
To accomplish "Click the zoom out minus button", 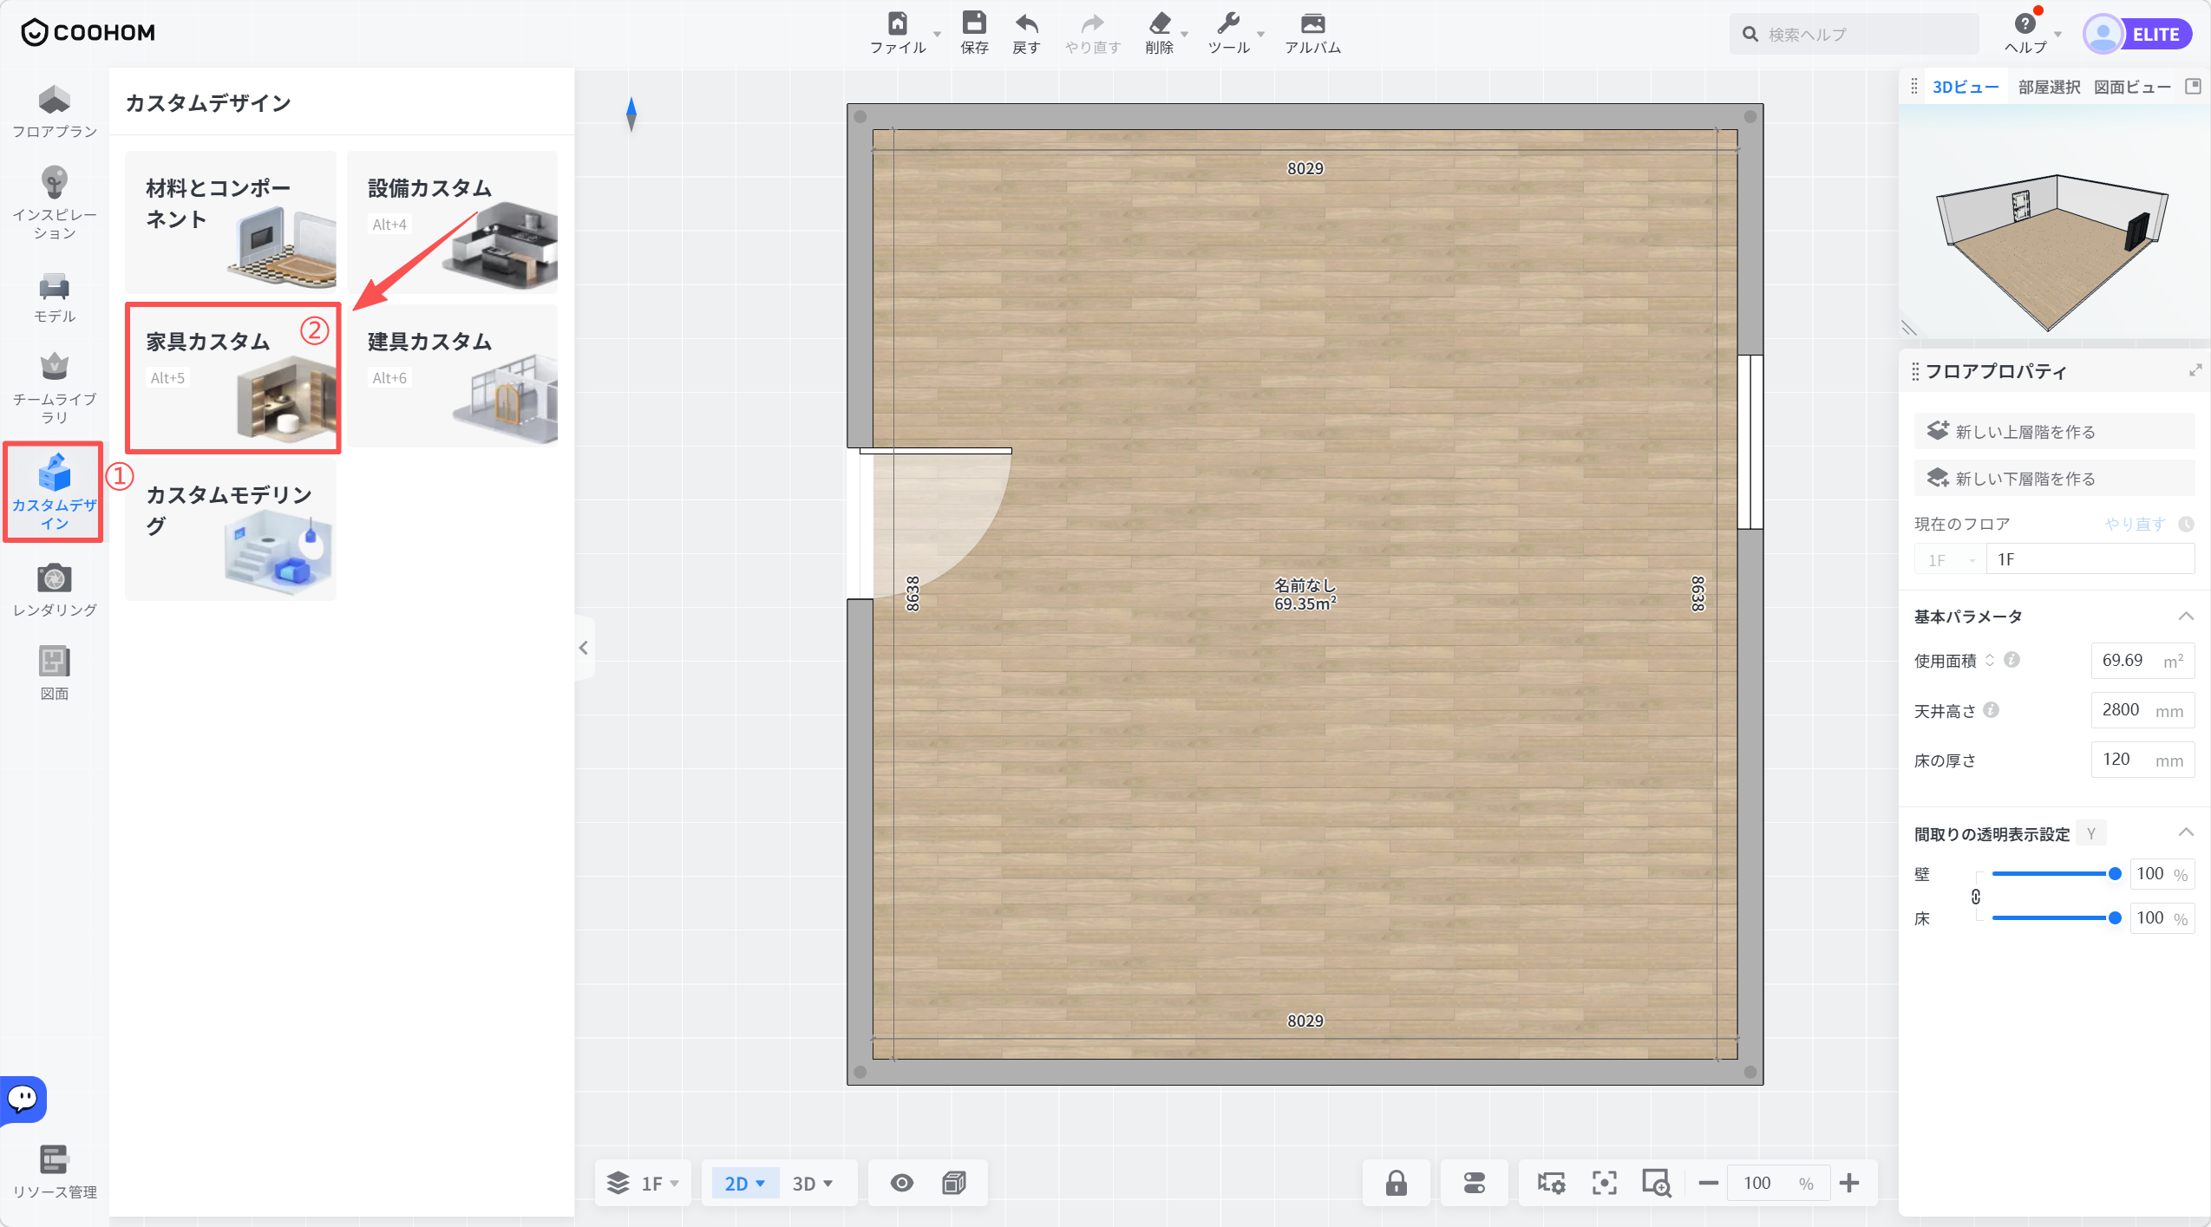I will tap(1708, 1183).
